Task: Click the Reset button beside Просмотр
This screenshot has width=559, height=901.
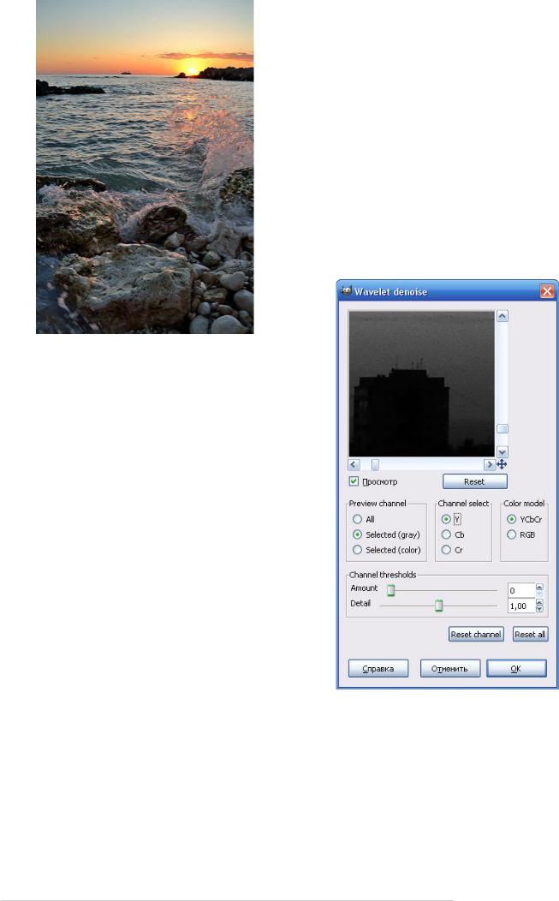Action: tap(474, 481)
